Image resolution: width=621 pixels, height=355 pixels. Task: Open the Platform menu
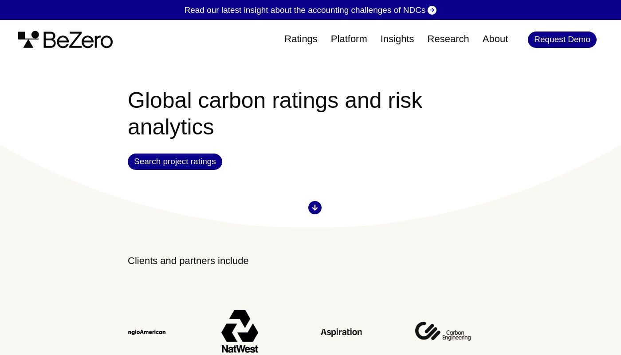coord(349,39)
